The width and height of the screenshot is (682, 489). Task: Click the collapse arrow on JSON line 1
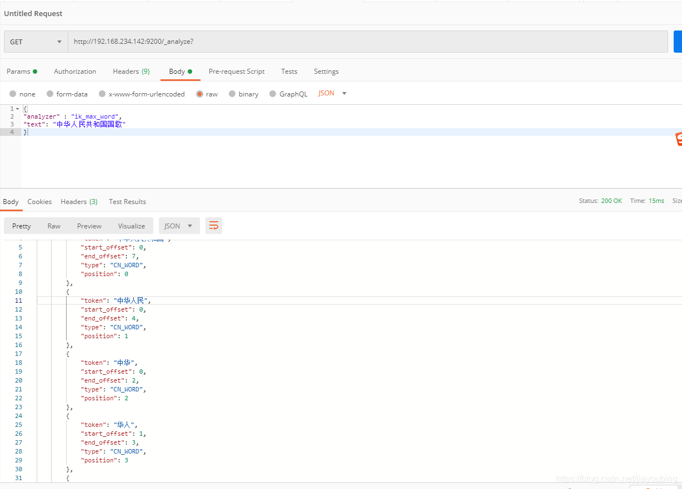click(16, 109)
